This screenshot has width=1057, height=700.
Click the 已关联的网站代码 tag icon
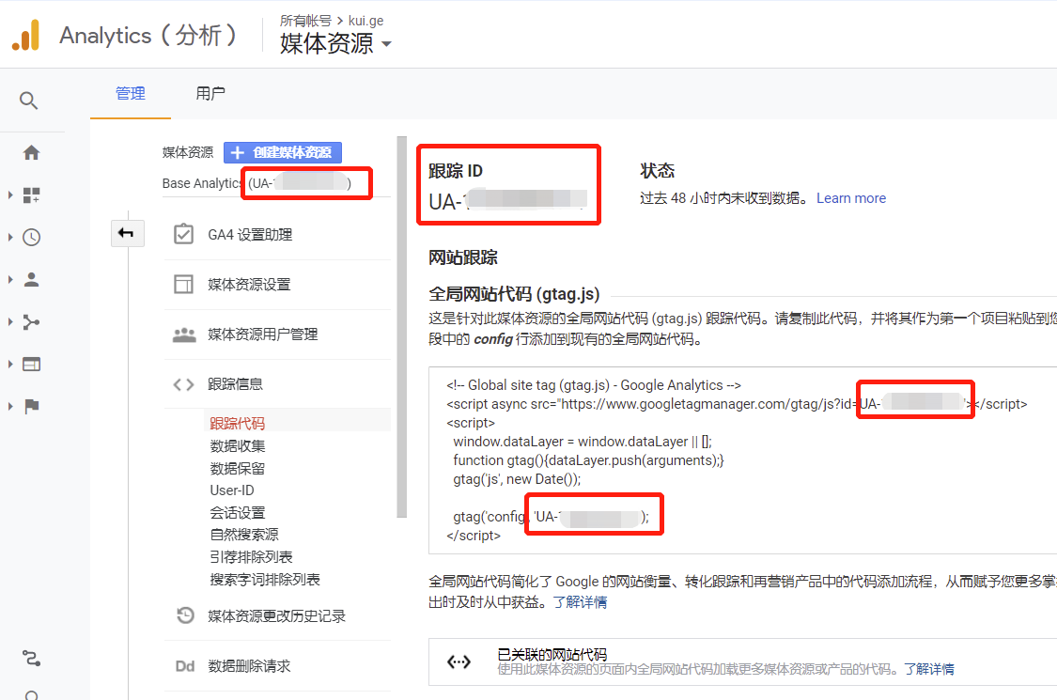pos(459,661)
